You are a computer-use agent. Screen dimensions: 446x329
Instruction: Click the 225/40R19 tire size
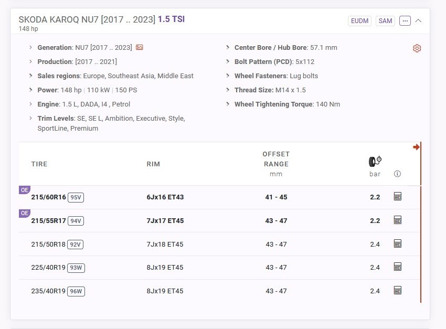tap(48, 268)
